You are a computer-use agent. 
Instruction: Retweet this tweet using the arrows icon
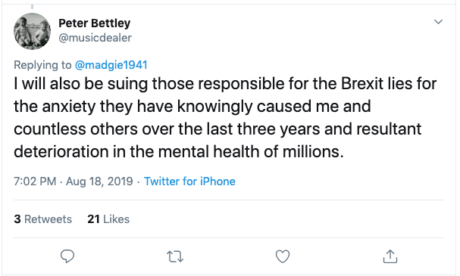pos(175,256)
